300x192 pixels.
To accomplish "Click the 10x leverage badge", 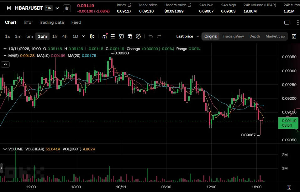I will 49,8.
